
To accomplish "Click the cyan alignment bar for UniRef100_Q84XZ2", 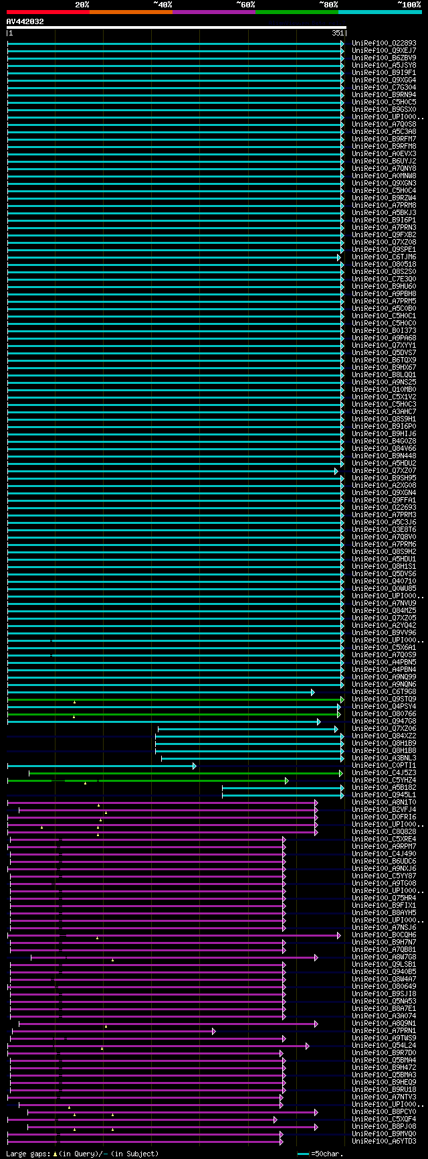I will point(250,736).
